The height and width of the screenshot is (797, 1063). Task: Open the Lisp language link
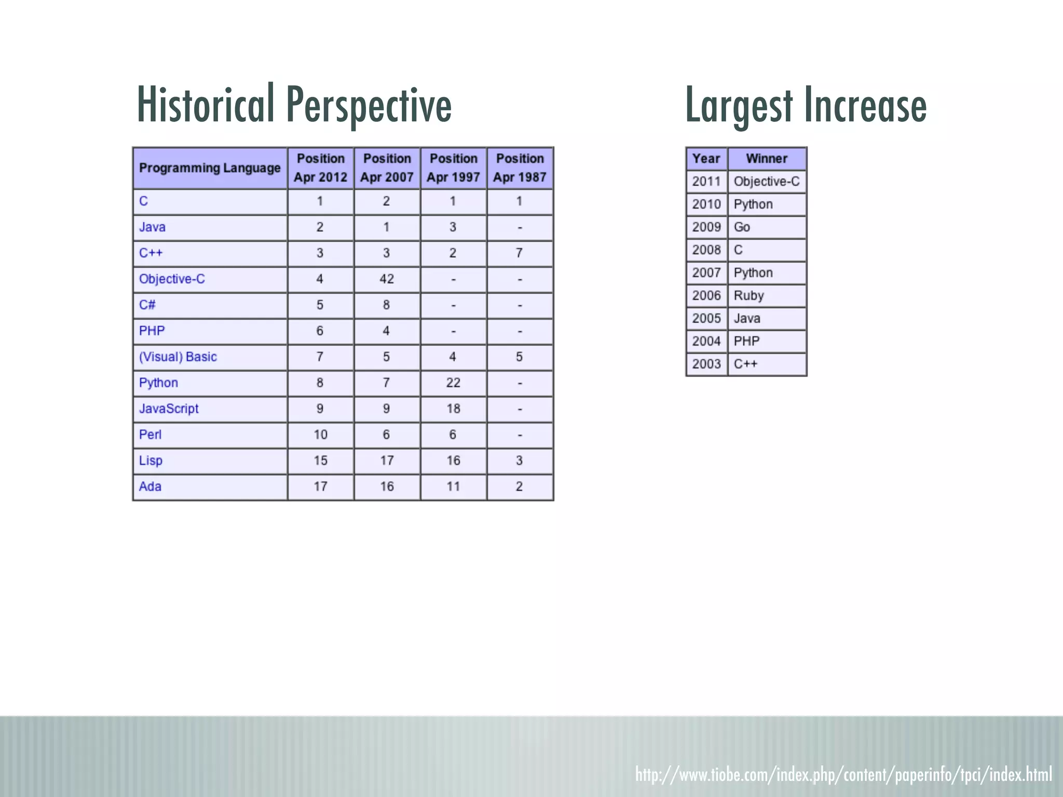[x=151, y=461]
